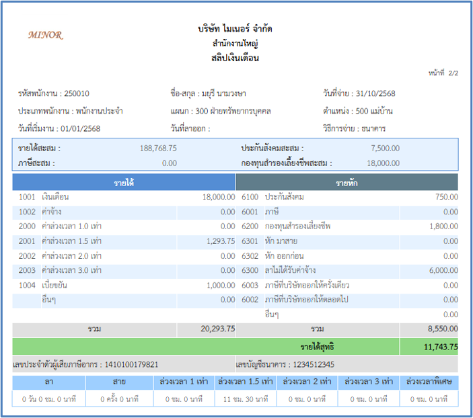Image resolution: width=473 pixels, height=418 pixels.
Task: Select total deductions 8,550.00
Action: 443,329
